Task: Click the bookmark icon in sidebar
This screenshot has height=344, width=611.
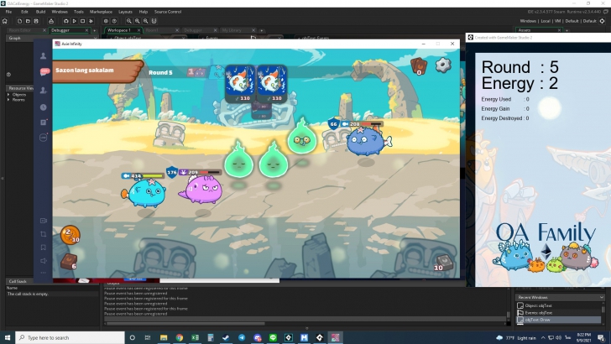Action: point(44,248)
